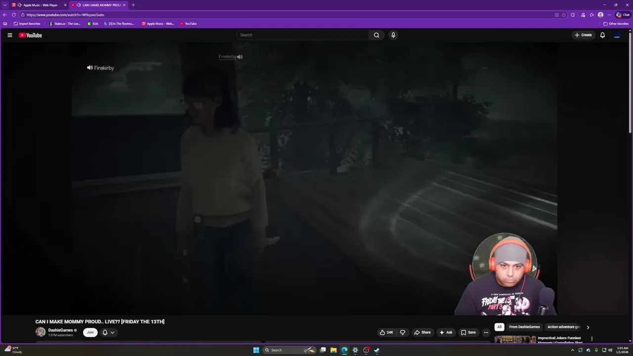Open browser profile avatar

[600, 15]
